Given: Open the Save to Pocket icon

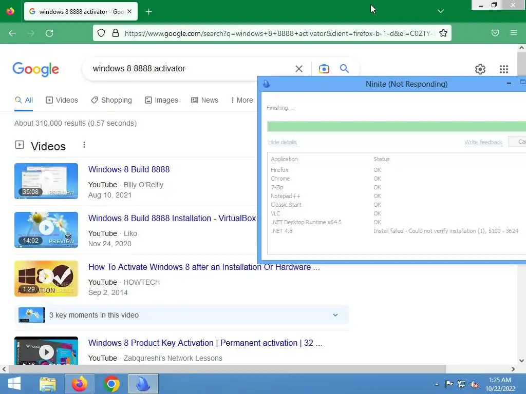Looking at the screenshot, I should [x=495, y=33].
